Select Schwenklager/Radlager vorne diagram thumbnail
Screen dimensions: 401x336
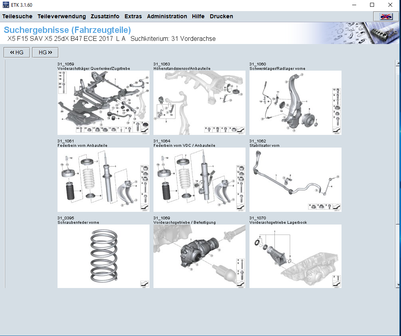click(x=295, y=102)
